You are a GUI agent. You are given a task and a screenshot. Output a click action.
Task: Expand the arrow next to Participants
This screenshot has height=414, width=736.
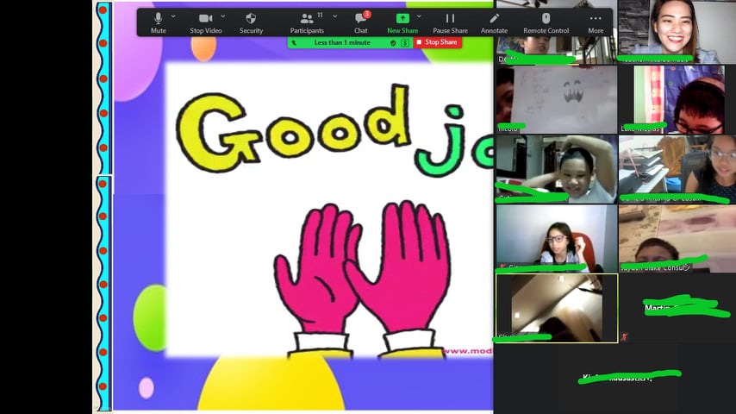coord(334,16)
